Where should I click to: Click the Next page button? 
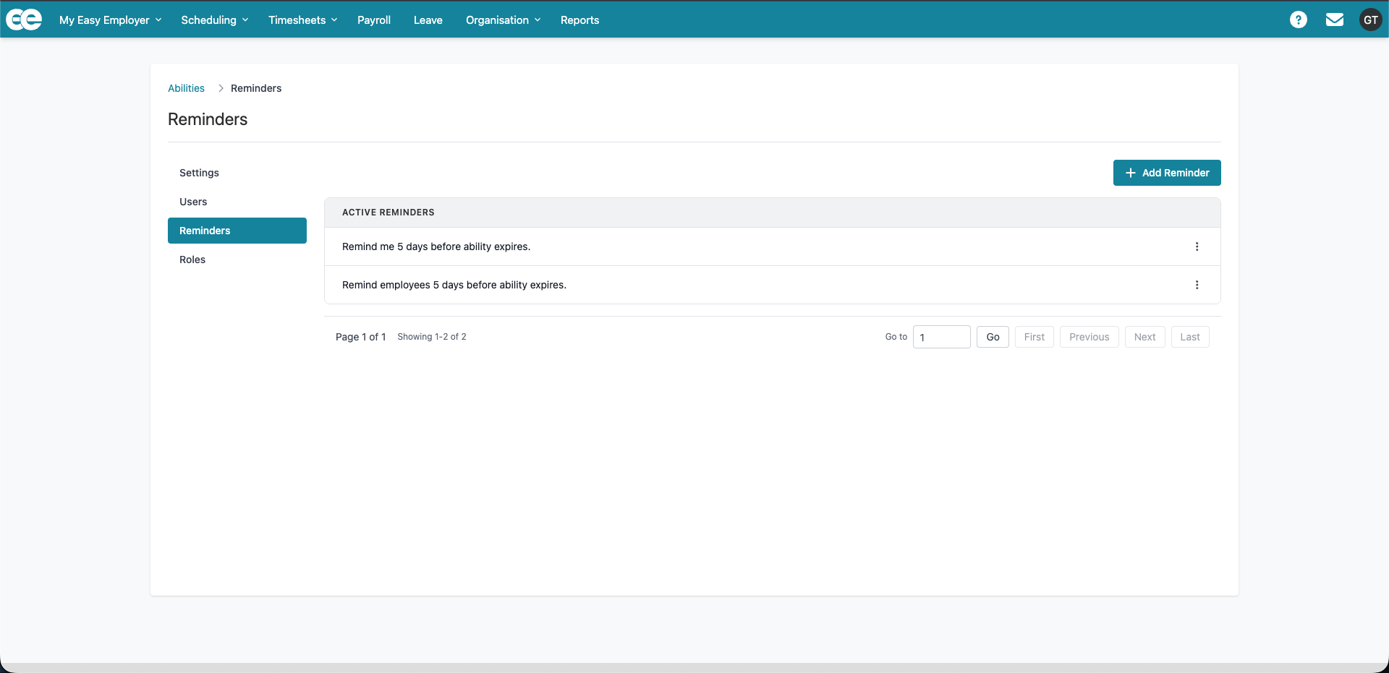[1145, 337]
